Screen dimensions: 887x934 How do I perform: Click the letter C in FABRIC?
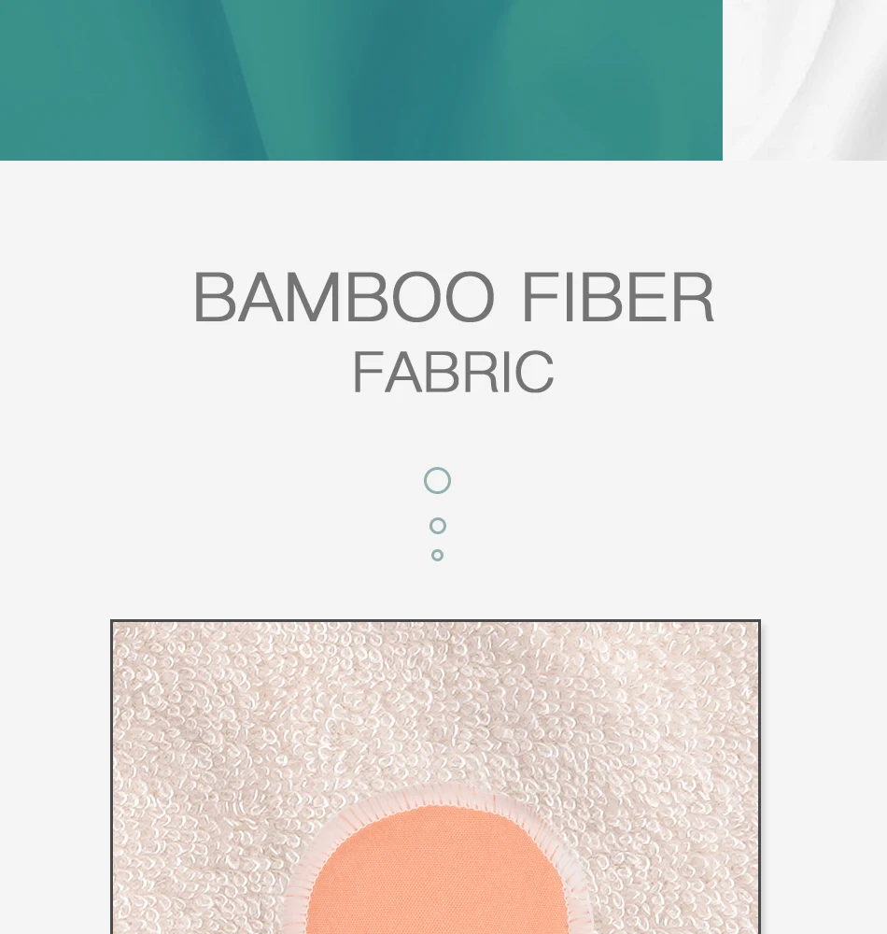point(534,373)
